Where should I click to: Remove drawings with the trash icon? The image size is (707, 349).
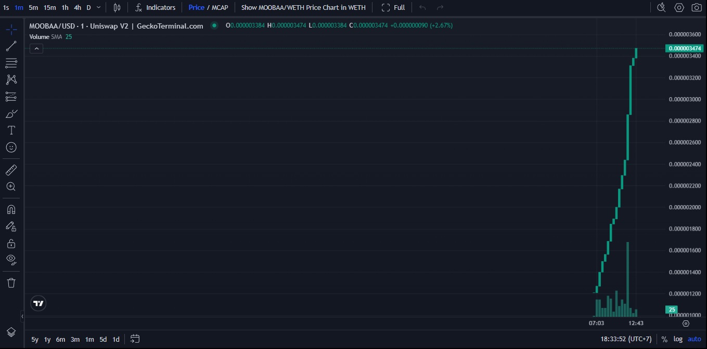tap(11, 283)
